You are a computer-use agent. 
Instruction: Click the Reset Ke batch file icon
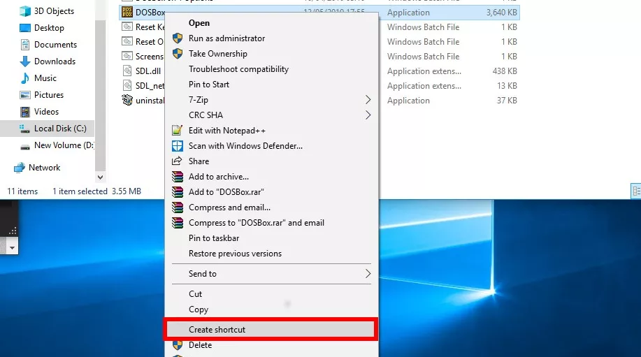click(x=127, y=27)
